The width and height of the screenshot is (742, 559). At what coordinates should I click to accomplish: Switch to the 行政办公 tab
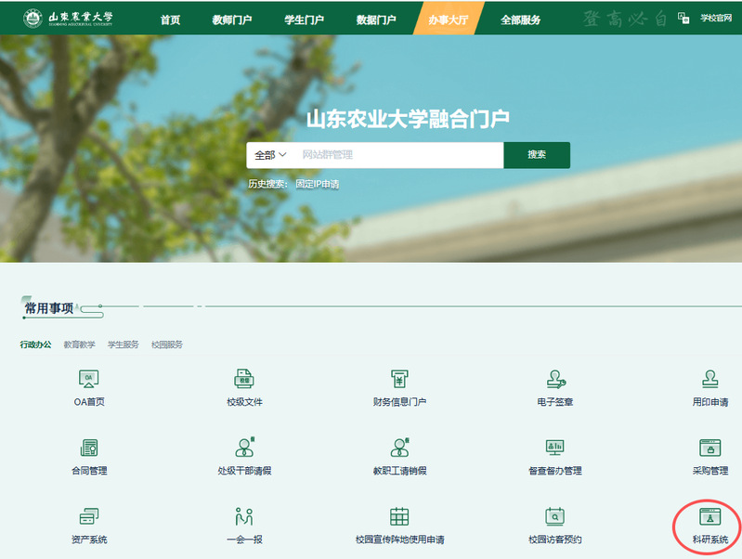click(x=35, y=344)
